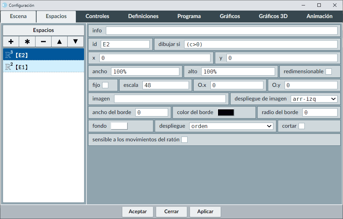Move the selected space up with the arrow
The height and width of the screenshot is (219, 343).
59,42
